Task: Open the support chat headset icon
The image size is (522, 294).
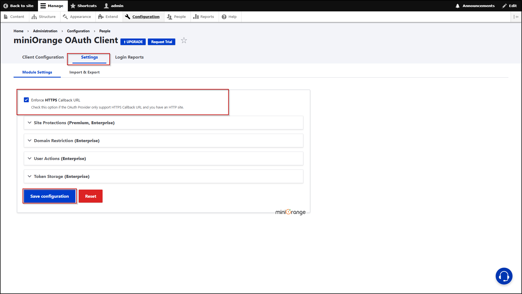Action: tap(504, 276)
